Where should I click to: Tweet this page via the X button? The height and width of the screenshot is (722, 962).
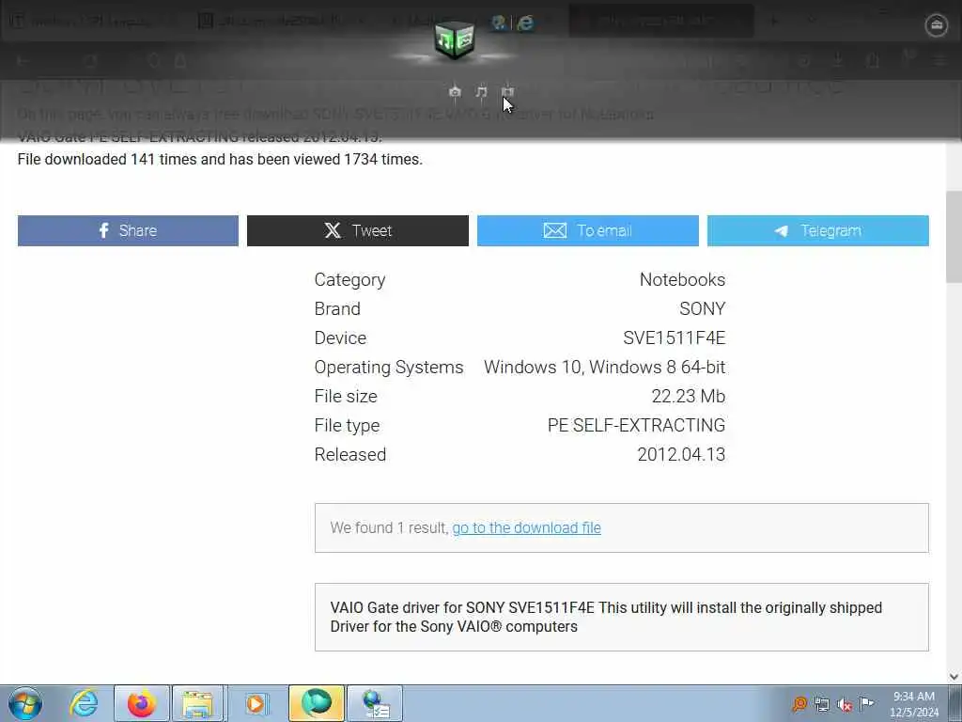358,231
